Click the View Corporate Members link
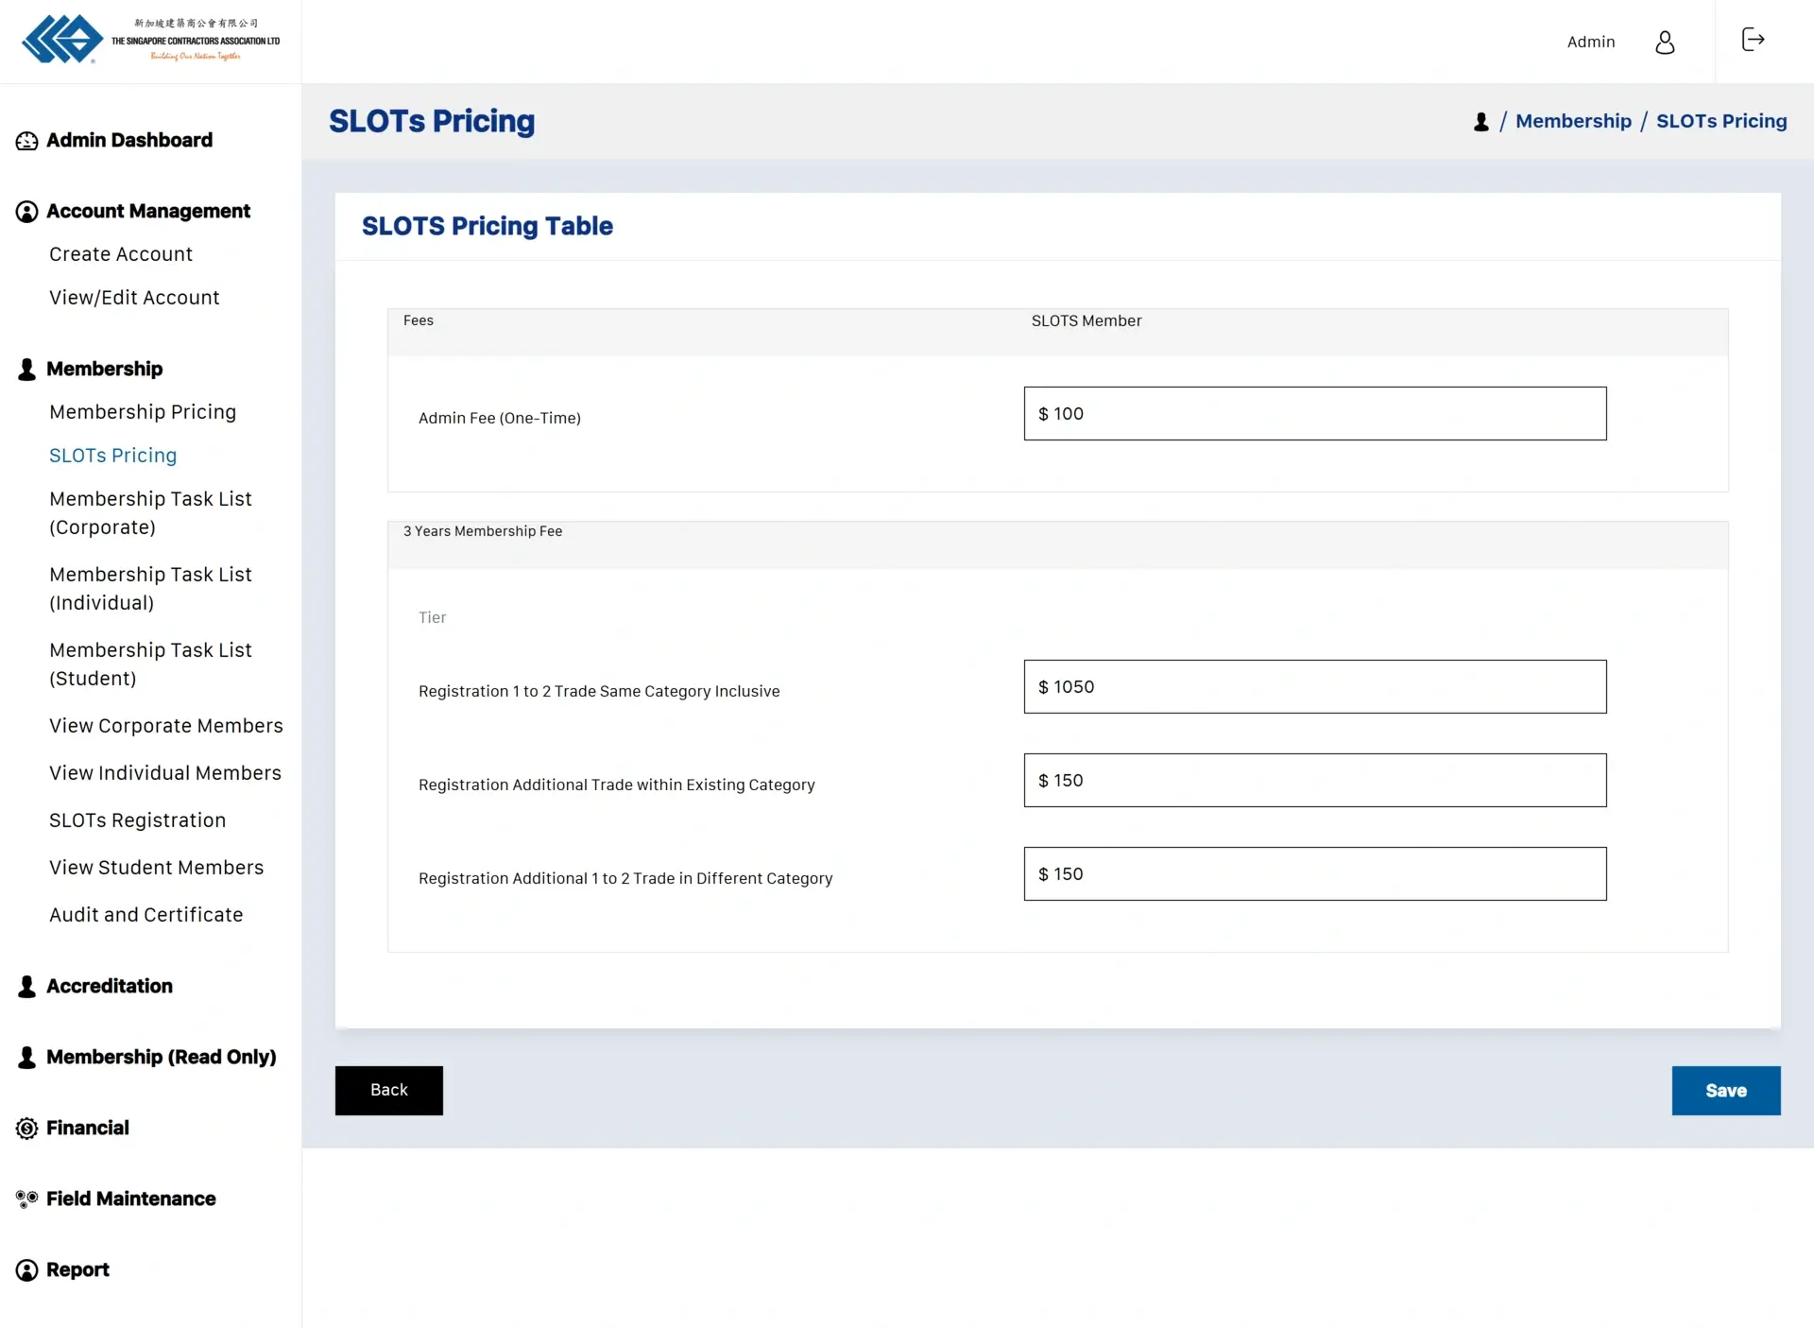This screenshot has height=1328, width=1814. tap(166, 725)
